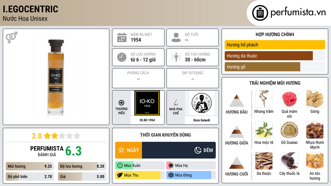
Task: Open the IO.KO 1954 brand logo
Action: click(147, 103)
